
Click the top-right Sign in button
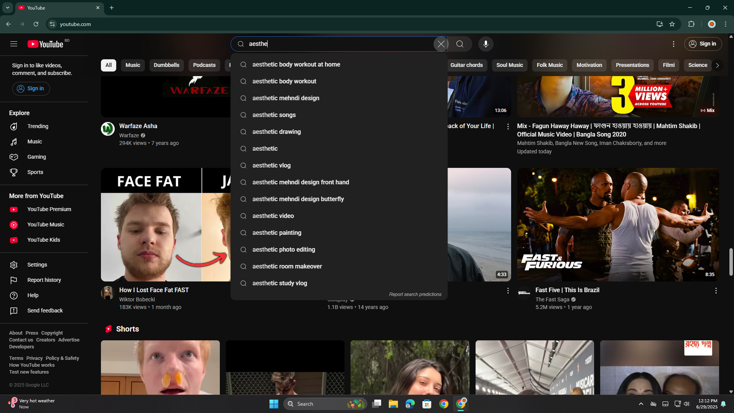pyautogui.click(x=703, y=44)
